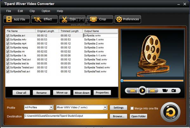Click output name SoftpediaTest.wmv

pyautogui.click(x=95, y=72)
